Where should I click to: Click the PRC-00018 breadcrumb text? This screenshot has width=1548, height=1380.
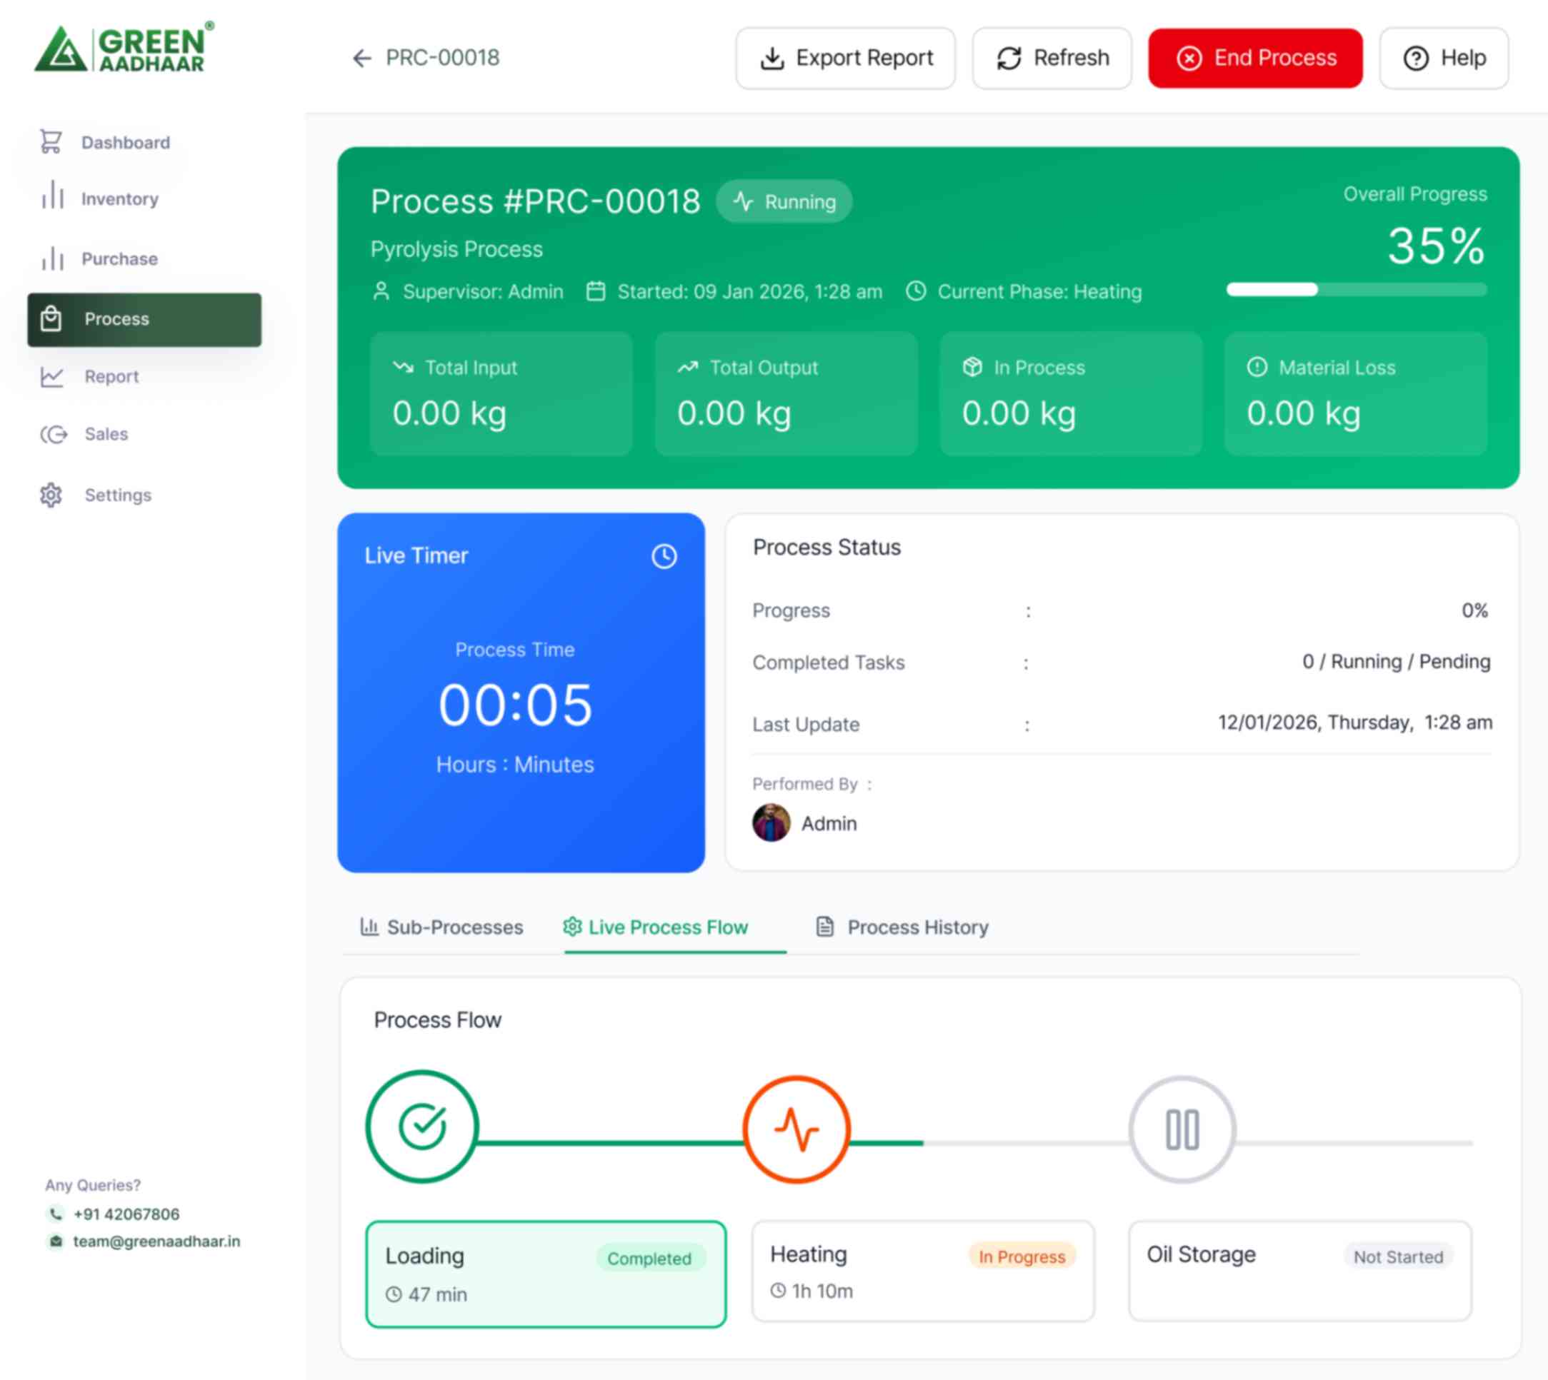(x=442, y=59)
